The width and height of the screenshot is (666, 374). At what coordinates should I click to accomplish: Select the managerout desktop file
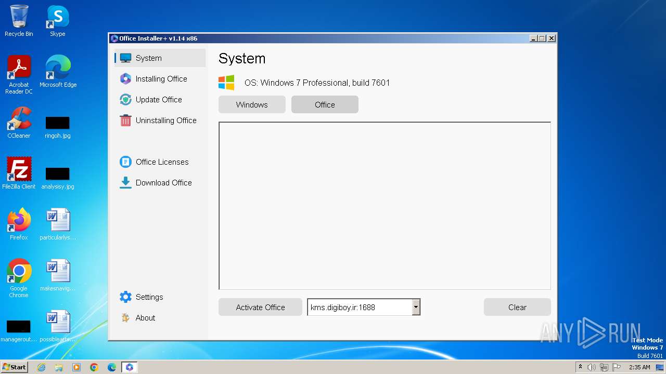pyautogui.click(x=19, y=330)
